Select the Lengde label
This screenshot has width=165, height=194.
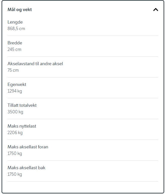15,22
